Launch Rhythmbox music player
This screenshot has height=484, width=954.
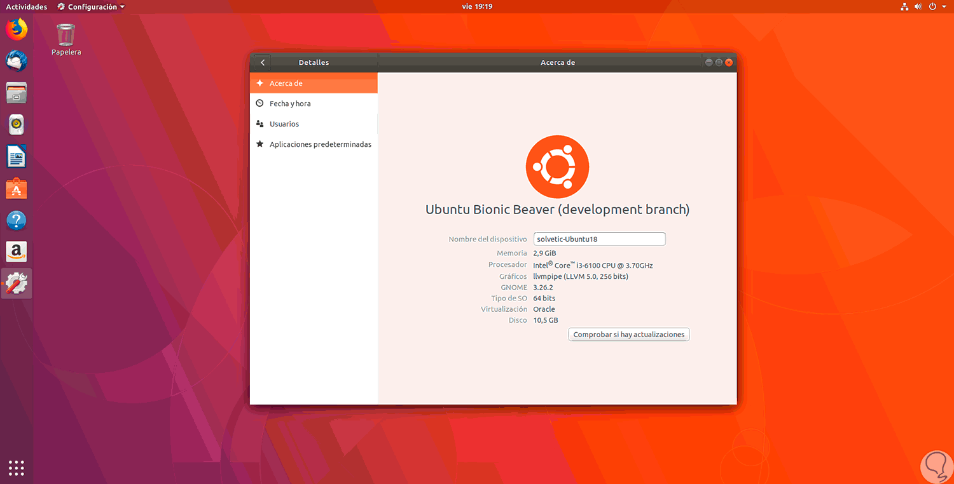click(17, 124)
